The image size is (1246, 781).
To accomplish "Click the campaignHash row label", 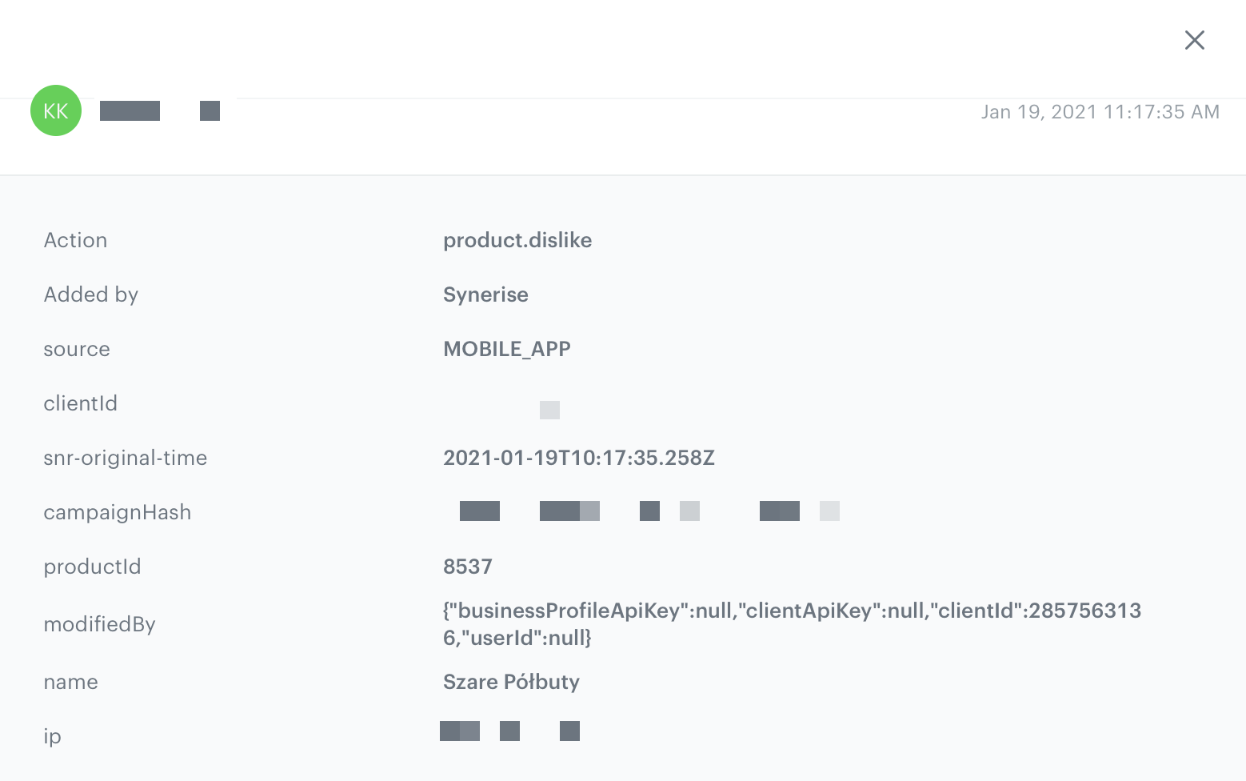I will click(118, 512).
